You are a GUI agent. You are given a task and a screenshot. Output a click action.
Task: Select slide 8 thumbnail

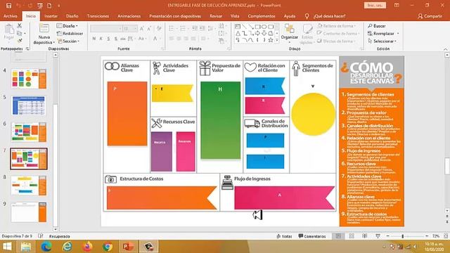pyautogui.click(x=29, y=186)
